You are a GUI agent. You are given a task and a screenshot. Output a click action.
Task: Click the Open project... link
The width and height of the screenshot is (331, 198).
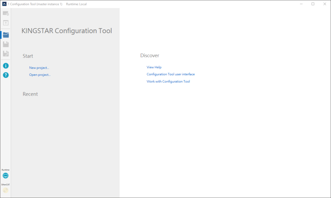[x=40, y=75]
